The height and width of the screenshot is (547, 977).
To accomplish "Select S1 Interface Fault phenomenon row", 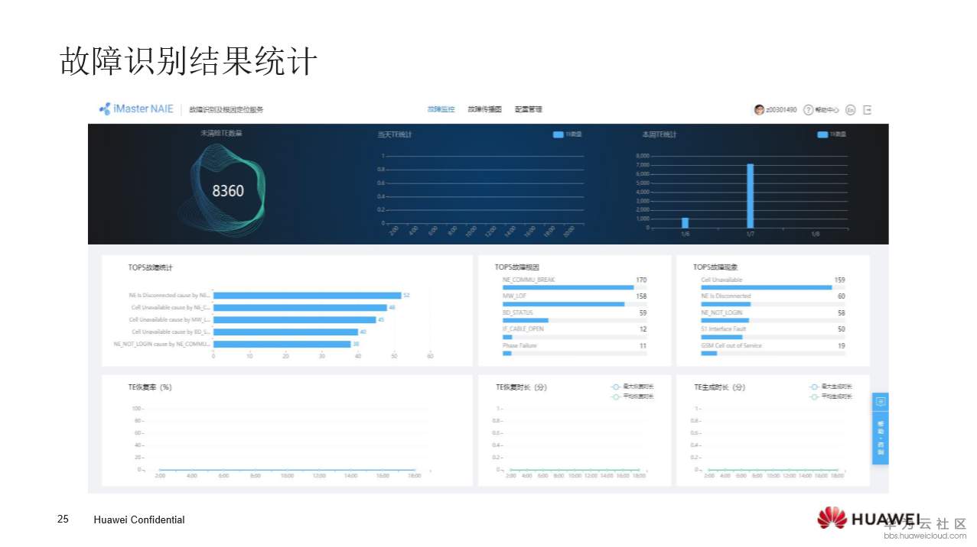I will pyautogui.click(x=773, y=332).
